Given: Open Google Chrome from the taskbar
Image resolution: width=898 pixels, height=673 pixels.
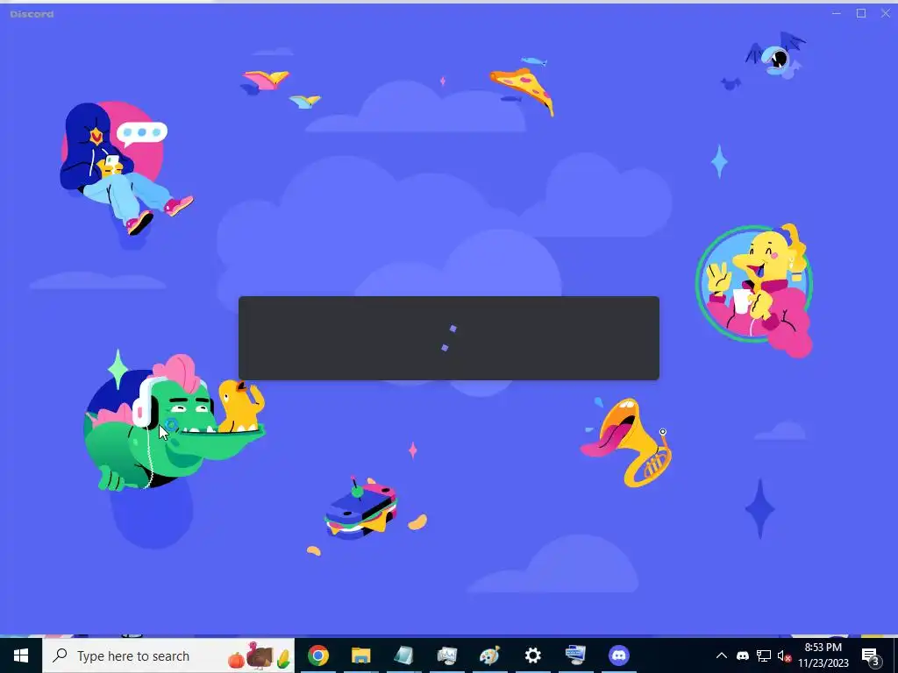Looking at the screenshot, I should pyautogui.click(x=317, y=655).
